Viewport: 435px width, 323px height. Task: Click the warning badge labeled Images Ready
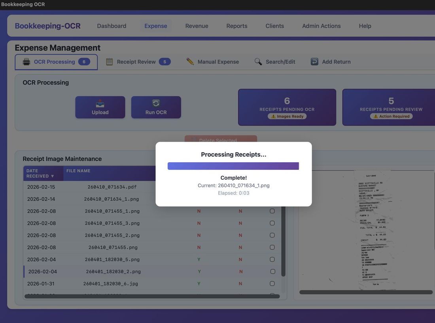[x=287, y=116]
